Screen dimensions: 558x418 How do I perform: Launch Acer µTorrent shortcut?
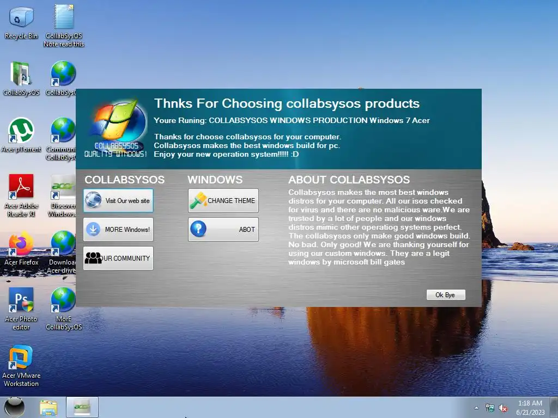[21, 135]
